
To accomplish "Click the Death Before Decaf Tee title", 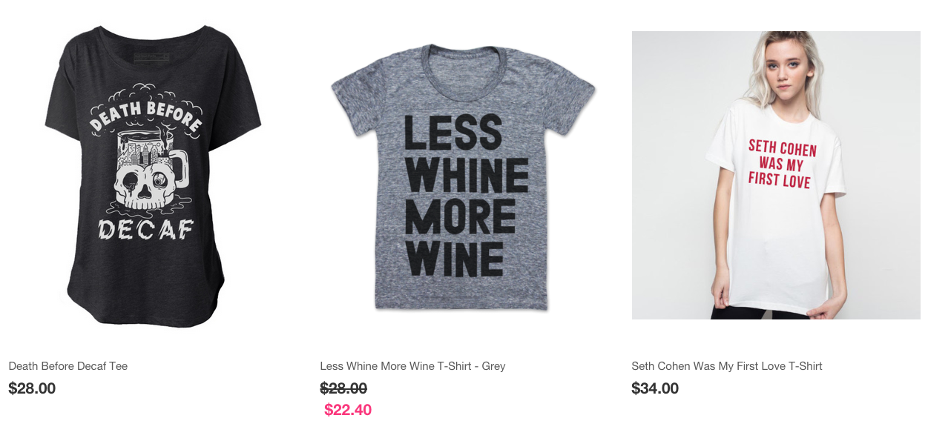I will (68, 366).
